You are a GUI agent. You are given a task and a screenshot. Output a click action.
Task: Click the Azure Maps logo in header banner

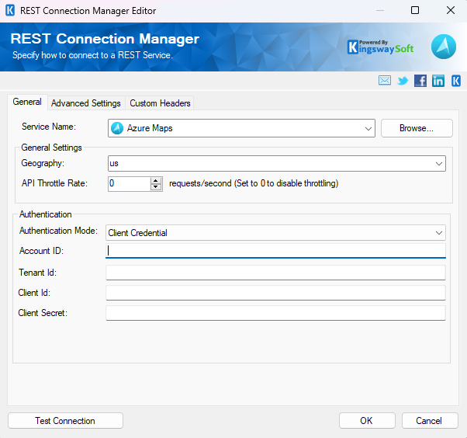click(444, 47)
